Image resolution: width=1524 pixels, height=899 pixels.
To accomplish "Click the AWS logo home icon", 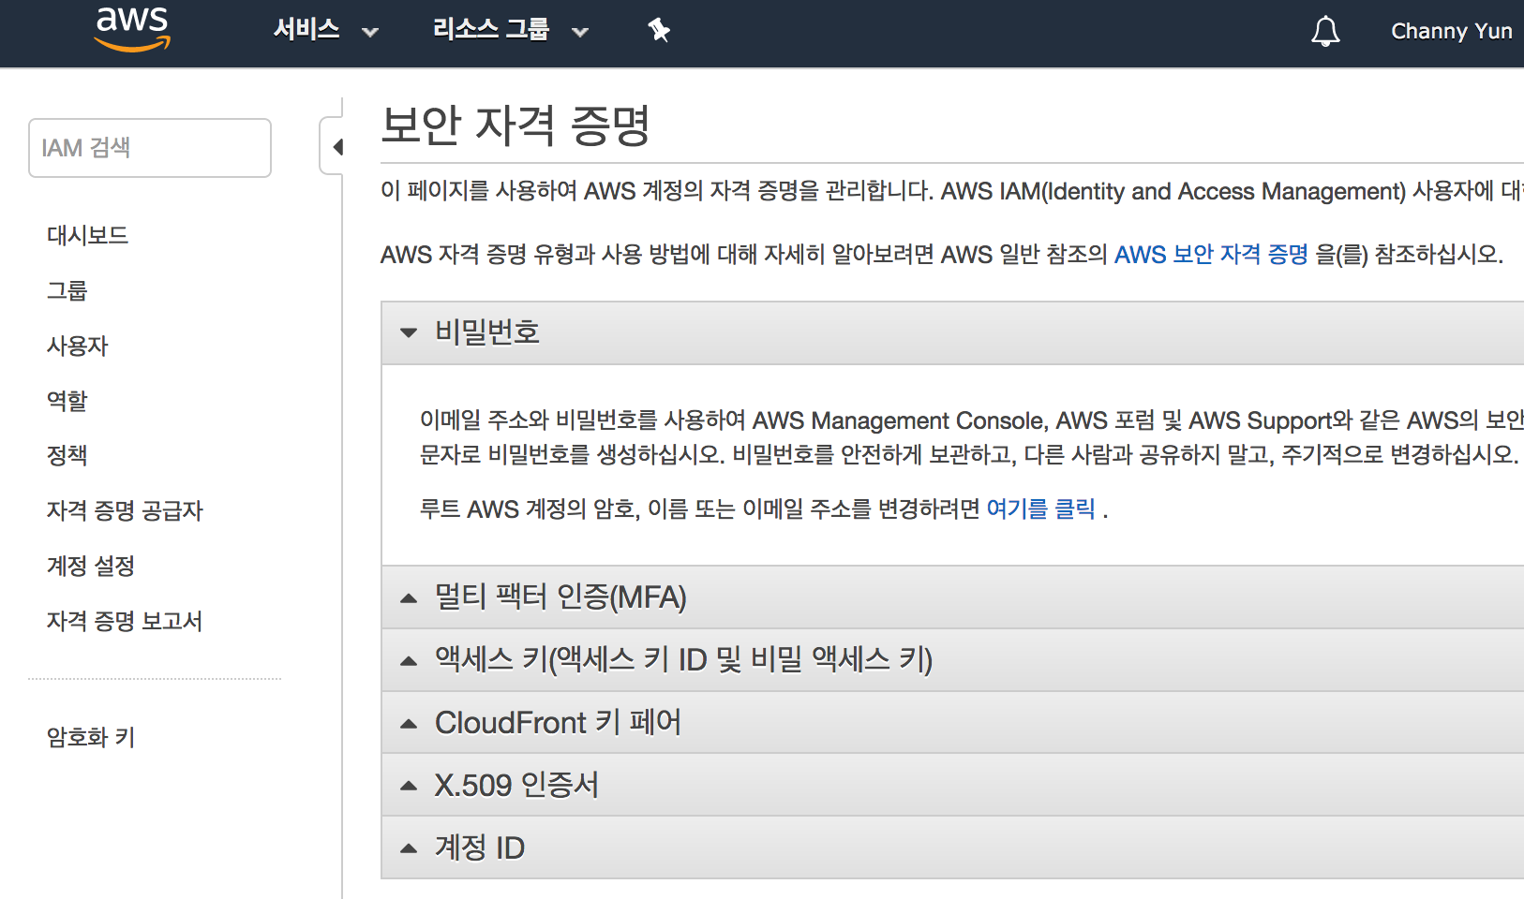I will [132, 29].
